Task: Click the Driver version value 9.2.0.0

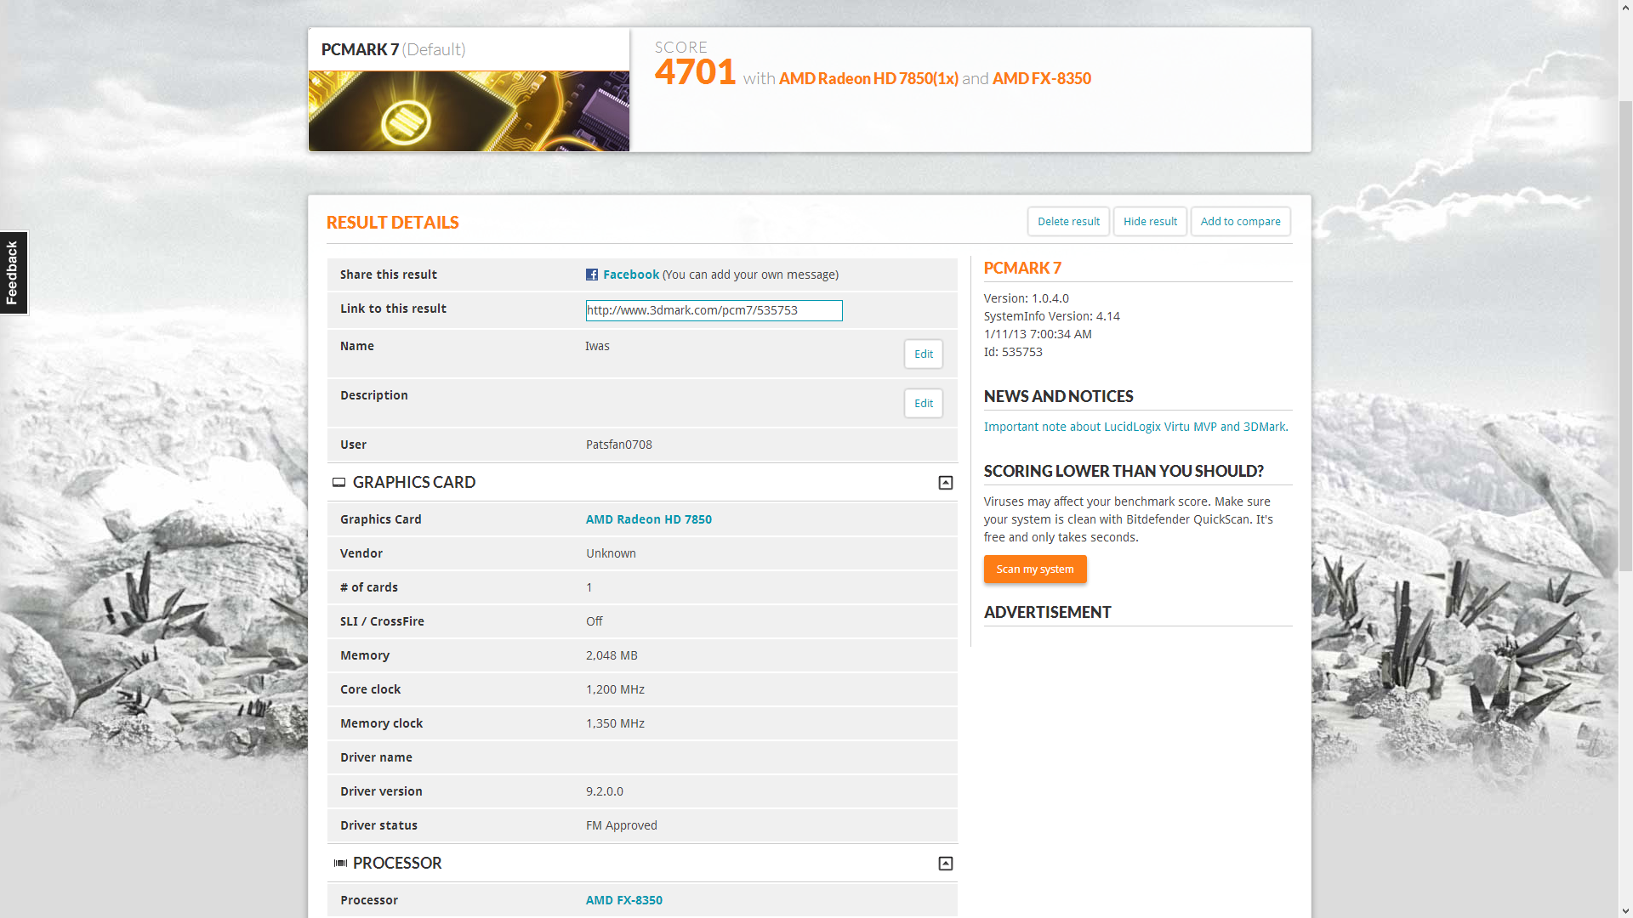Action: point(604,791)
